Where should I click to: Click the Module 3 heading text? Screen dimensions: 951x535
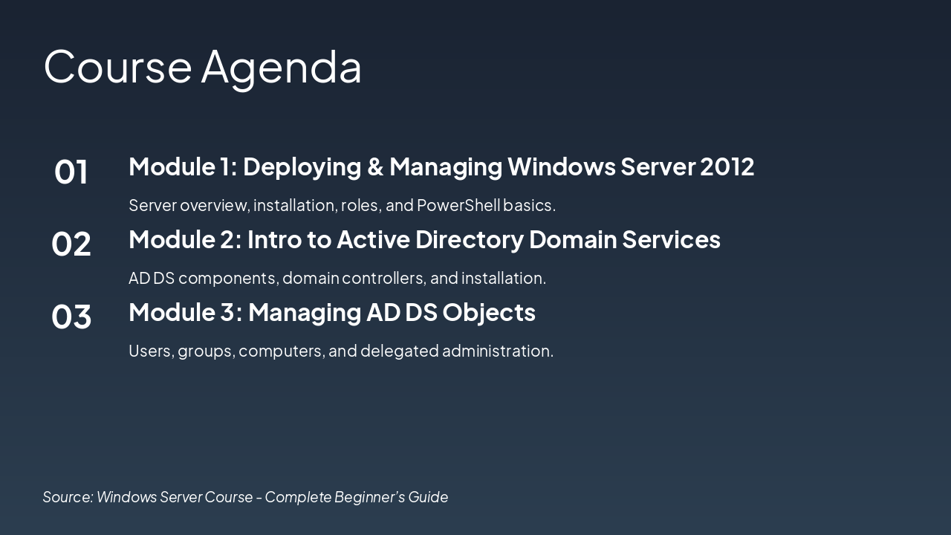coord(332,312)
